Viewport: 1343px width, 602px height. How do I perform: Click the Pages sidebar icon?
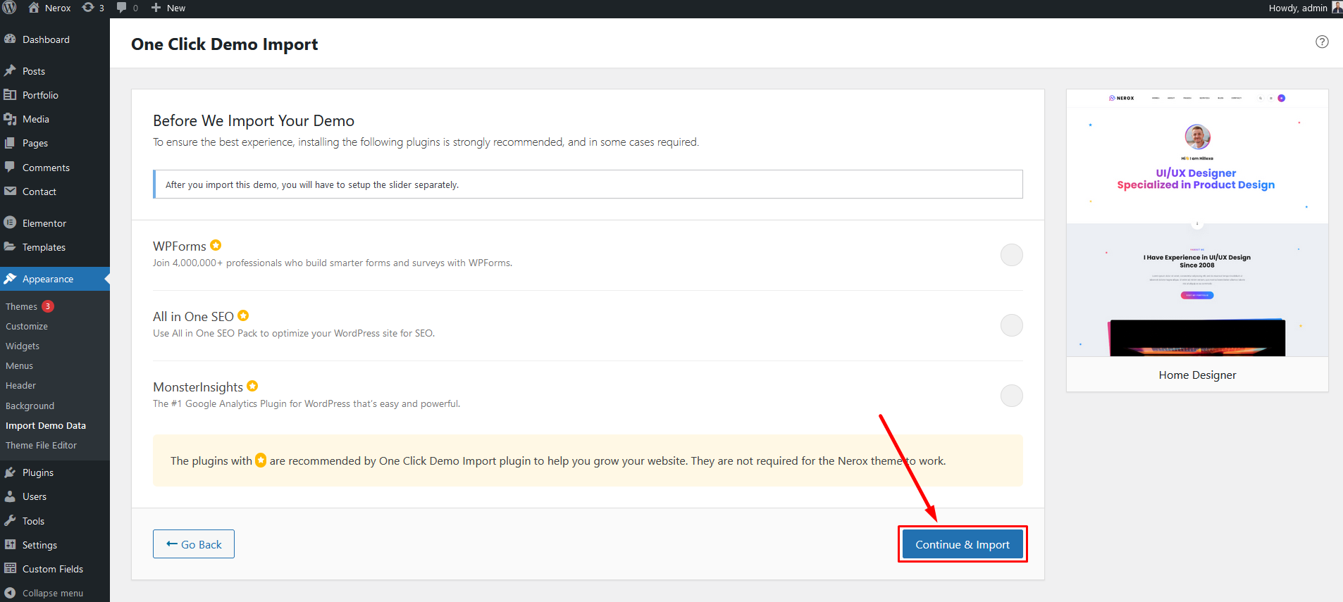pyautogui.click(x=10, y=143)
